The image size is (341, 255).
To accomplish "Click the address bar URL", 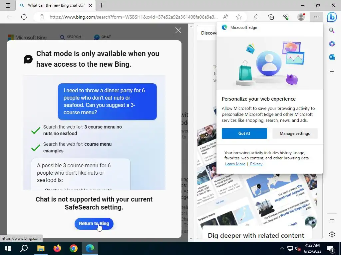I will tap(133, 17).
